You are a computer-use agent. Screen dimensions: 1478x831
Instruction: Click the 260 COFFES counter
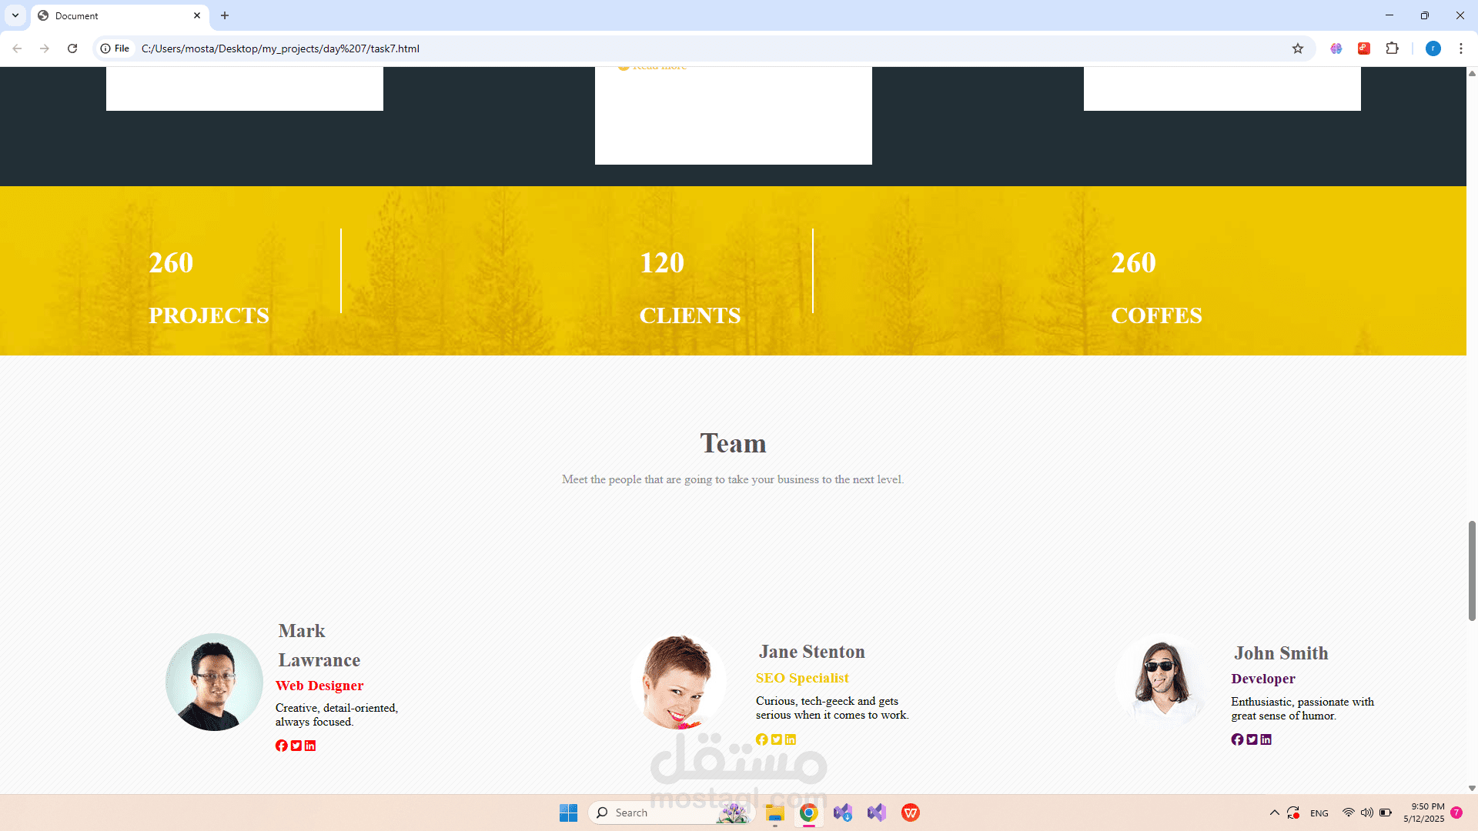[x=1156, y=289]
